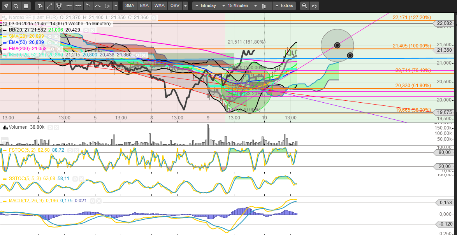This screenshot has width=457, height=238.
Task: Open chart settings gear icon
Action: tap(6, 6)
